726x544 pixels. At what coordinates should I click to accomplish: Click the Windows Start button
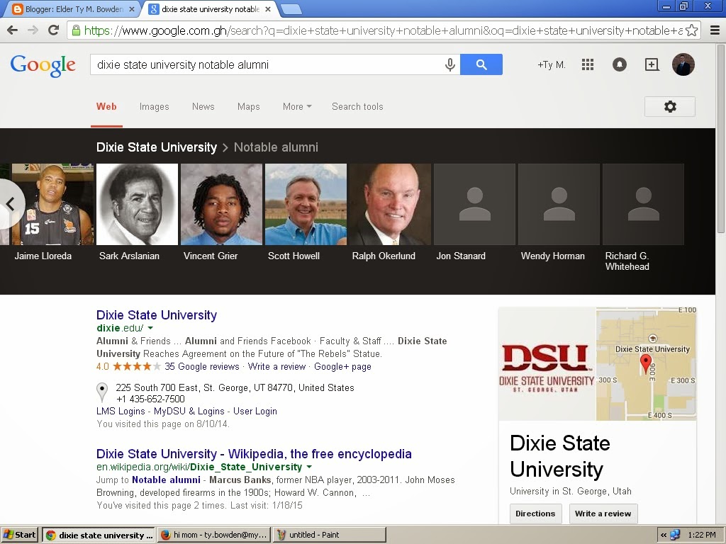click(x=19, y=535)
